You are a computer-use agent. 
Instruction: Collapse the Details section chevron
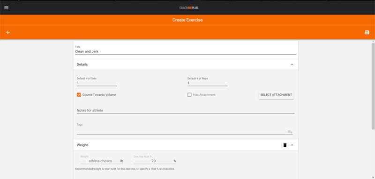point(292,64)
